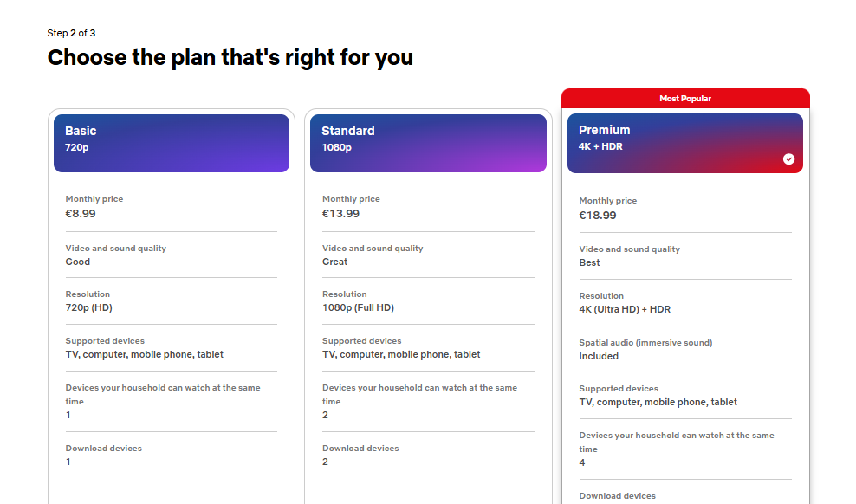Click the Standard resolution 1080p (Full HD) value
Image resolution: width=856 pixels, height=504 pixels.
[358, 307]
